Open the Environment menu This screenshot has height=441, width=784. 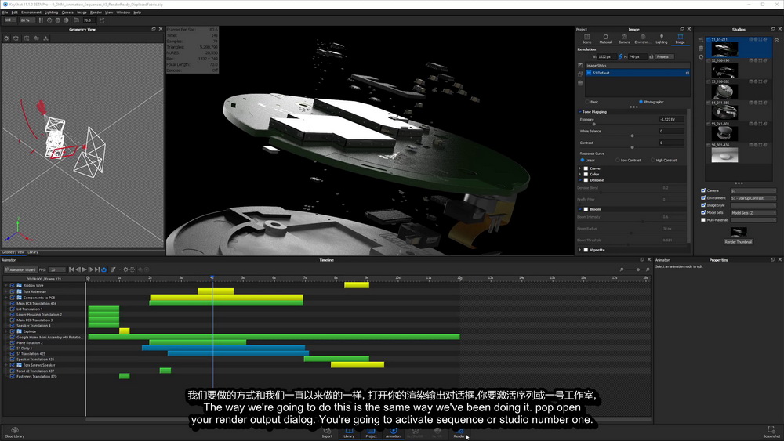[x=31, y=13]
